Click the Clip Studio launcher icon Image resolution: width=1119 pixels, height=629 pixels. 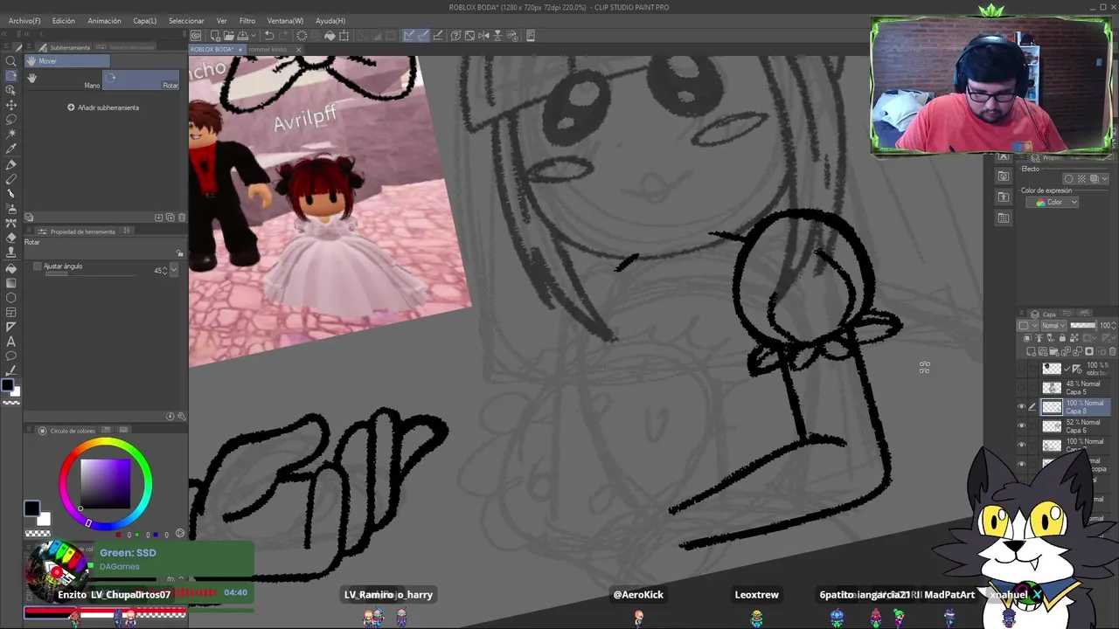coord(196,36)
